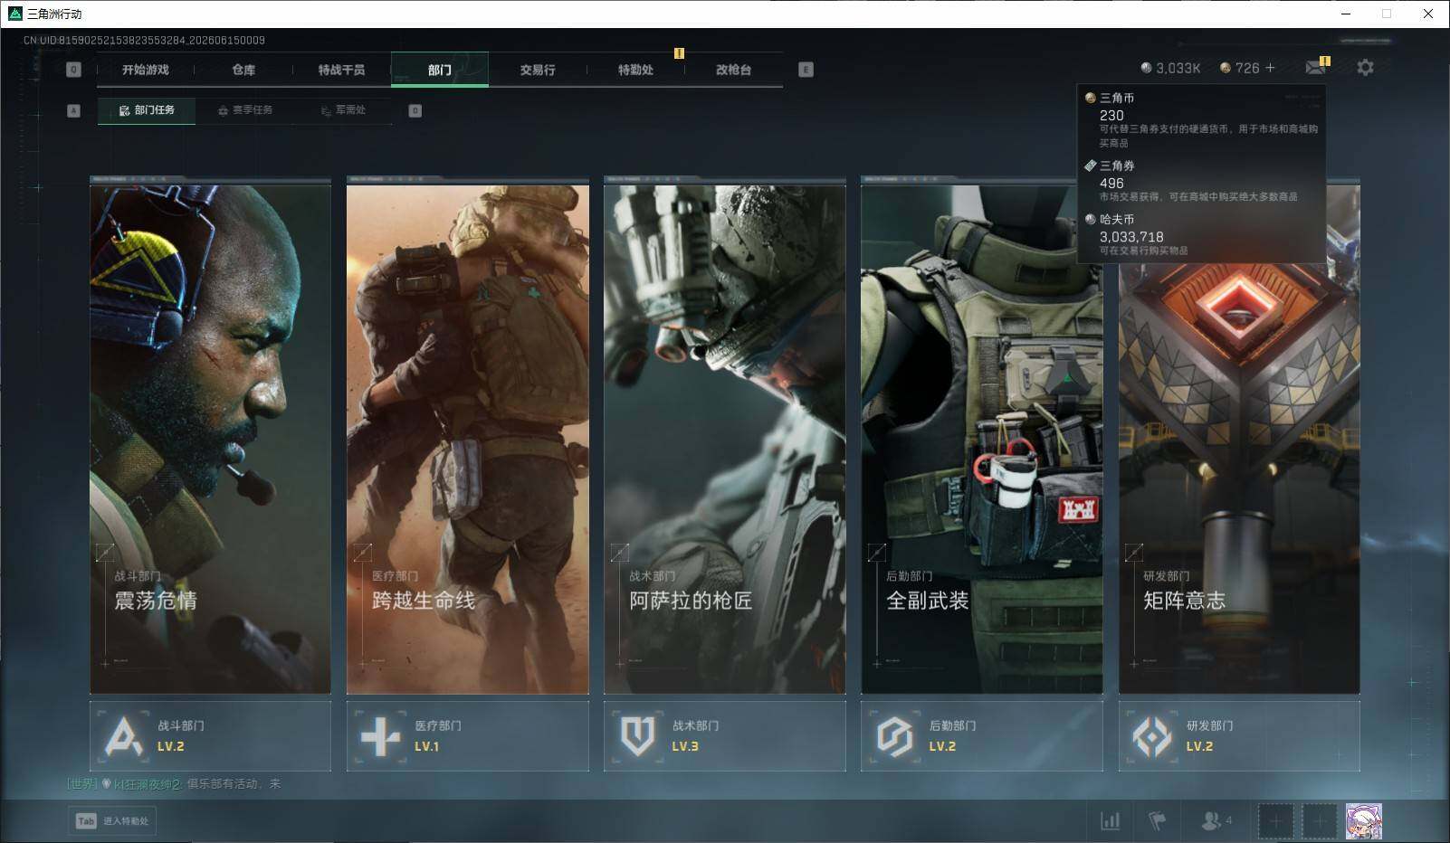Click the expand icon on 震荡危情 card

(105, 552)
